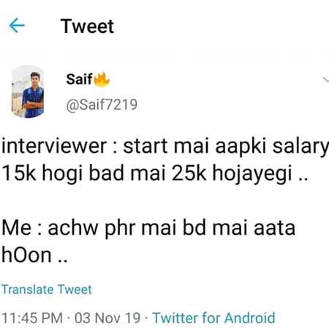This screenshot has height=329, width=329.
Task: Open the @Saif7219 handle
Action: 102,105
